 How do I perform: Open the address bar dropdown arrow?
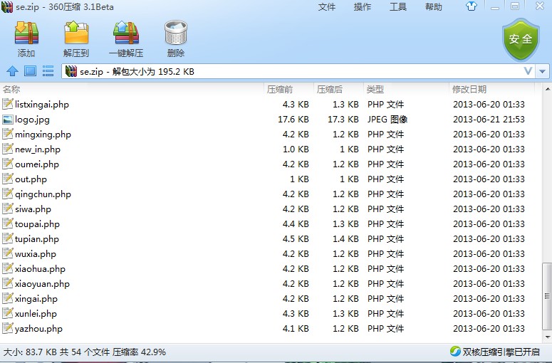(542, 71)
